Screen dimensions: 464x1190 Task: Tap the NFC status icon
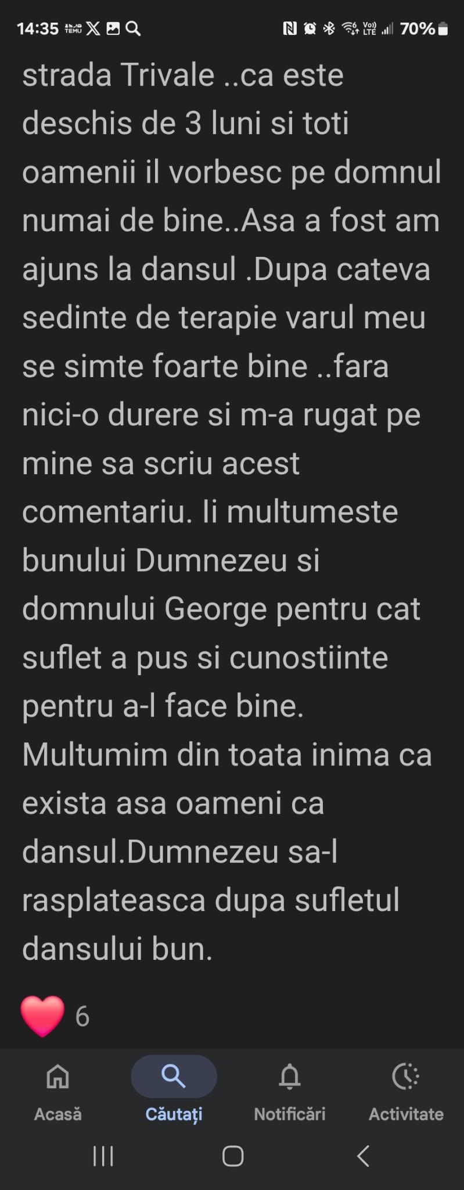coord(290,28)
